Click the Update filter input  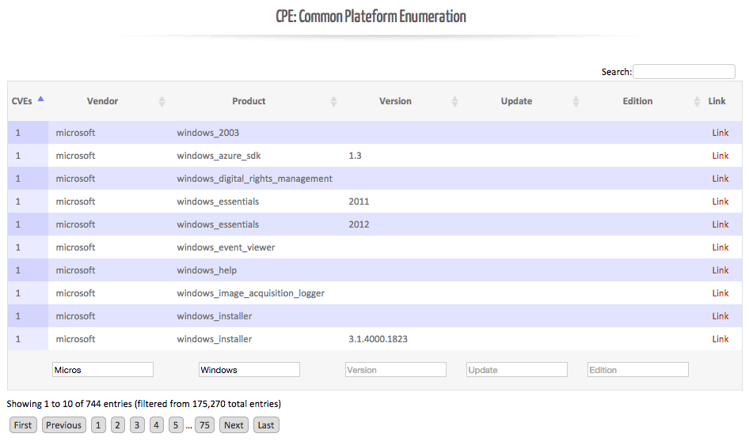pos(517,370)
